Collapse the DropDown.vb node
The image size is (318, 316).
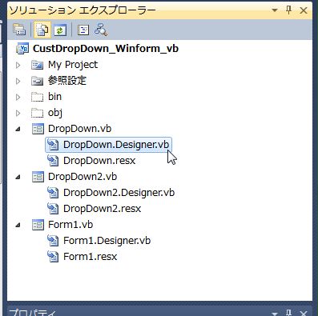tap(18, 130)
